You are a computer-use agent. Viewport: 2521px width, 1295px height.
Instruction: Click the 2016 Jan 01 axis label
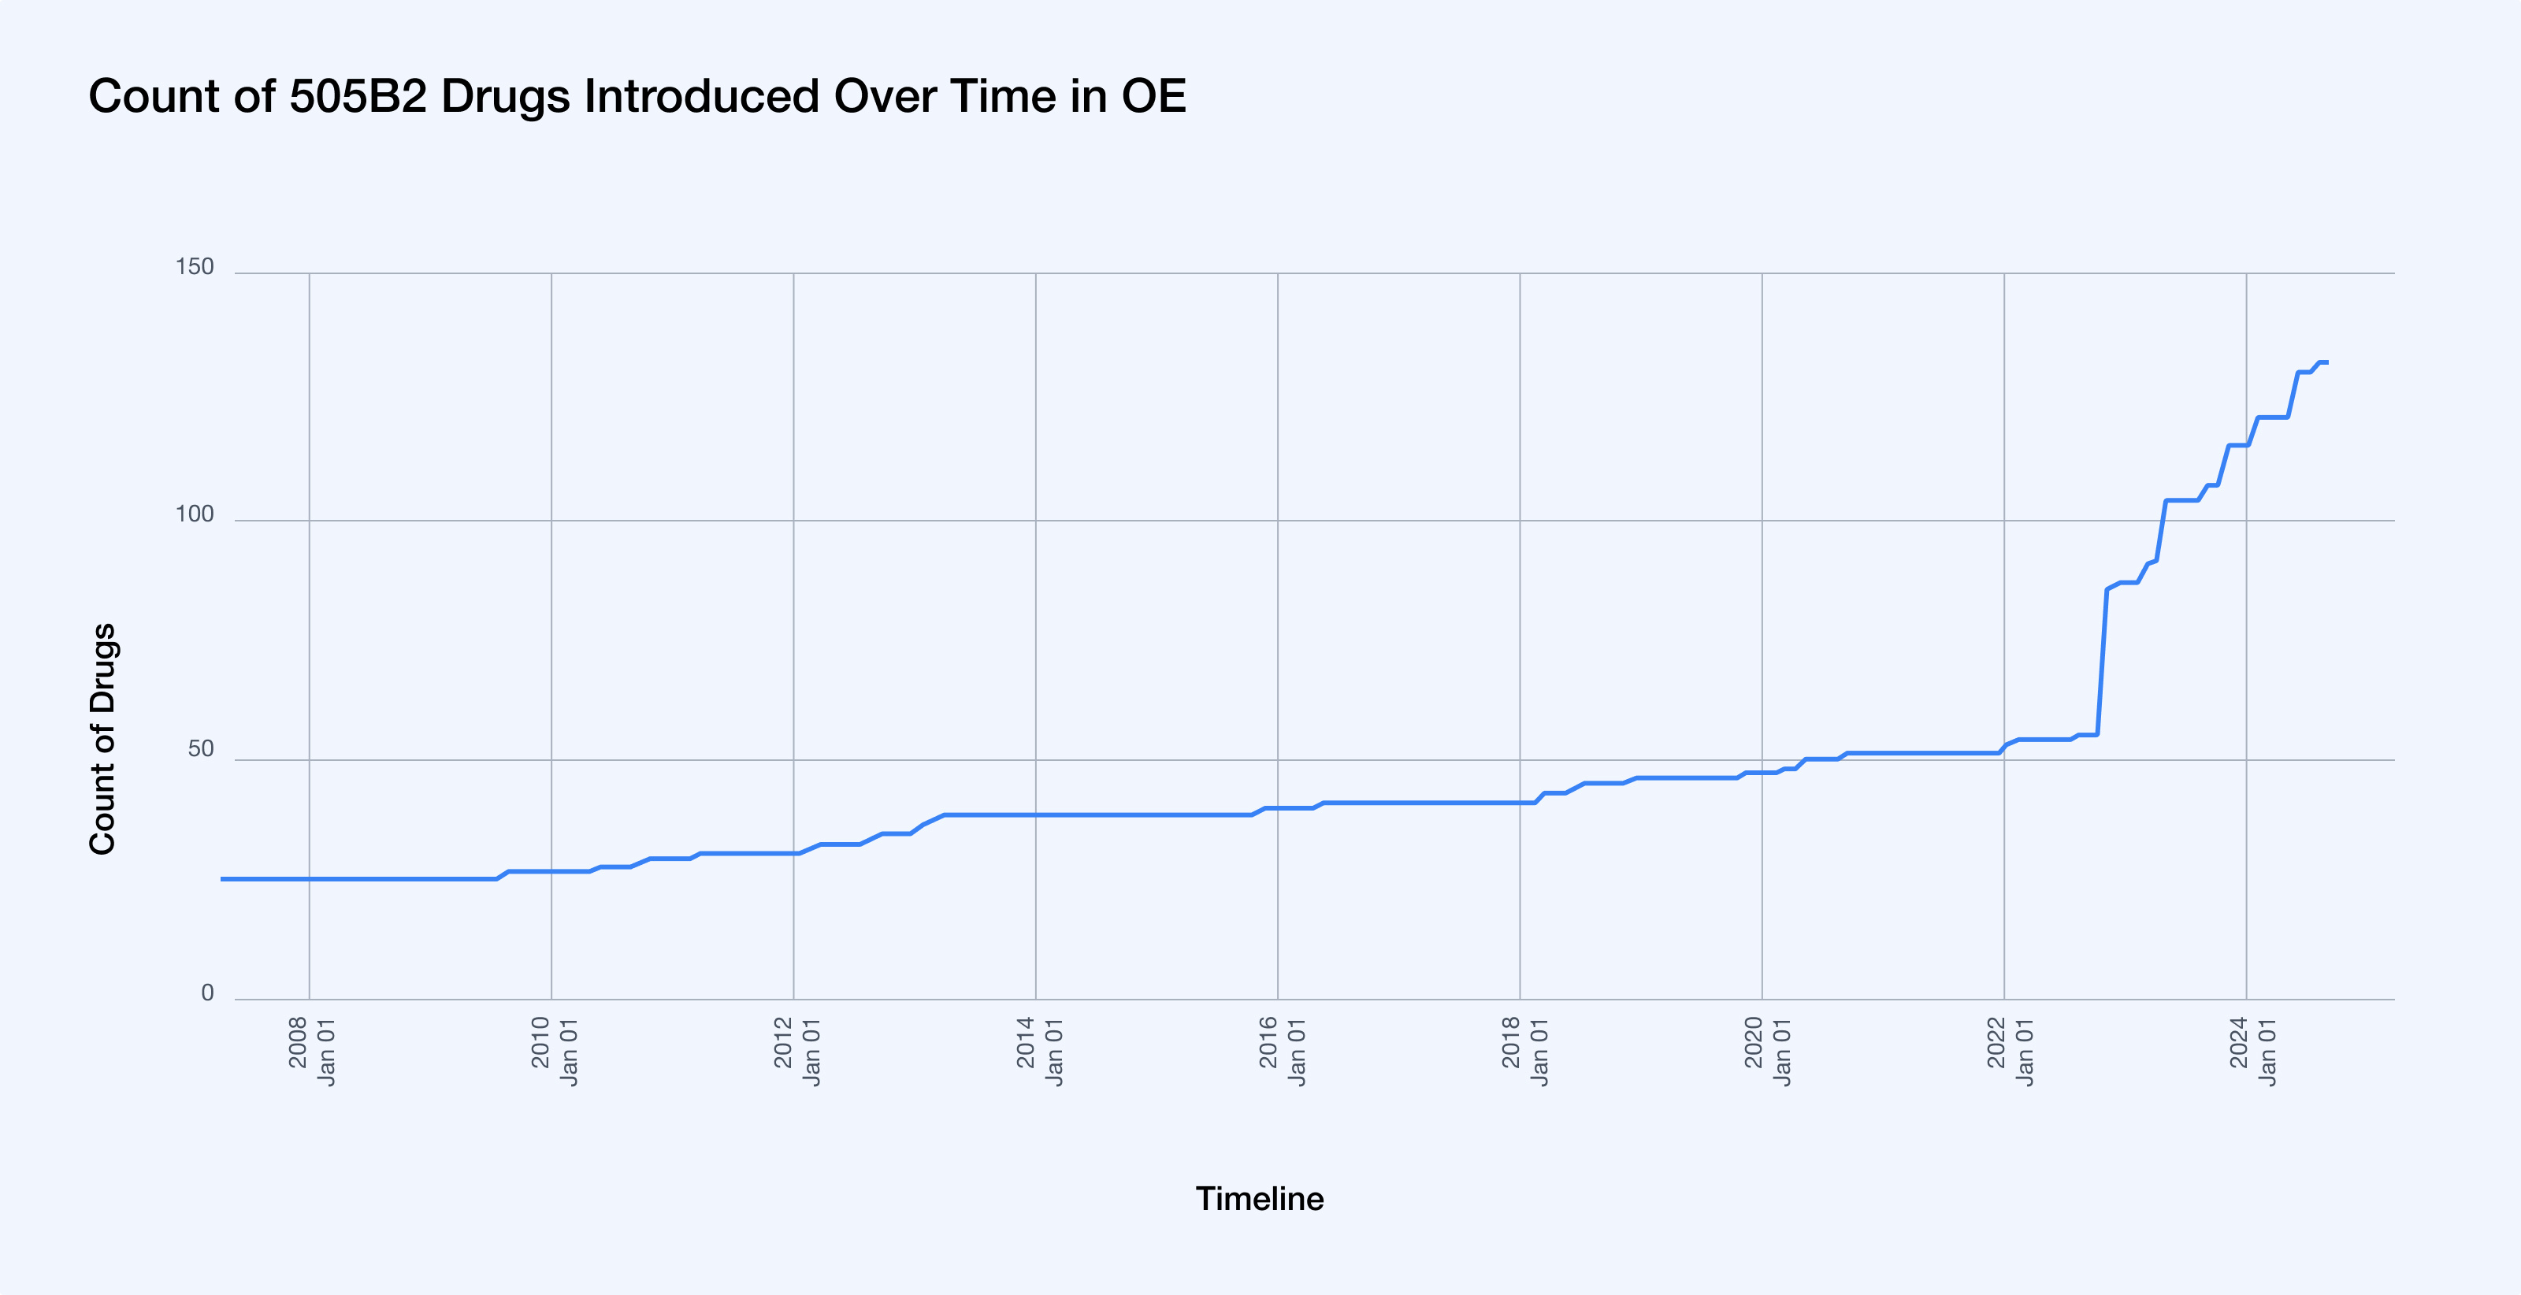[1282, 1052]
